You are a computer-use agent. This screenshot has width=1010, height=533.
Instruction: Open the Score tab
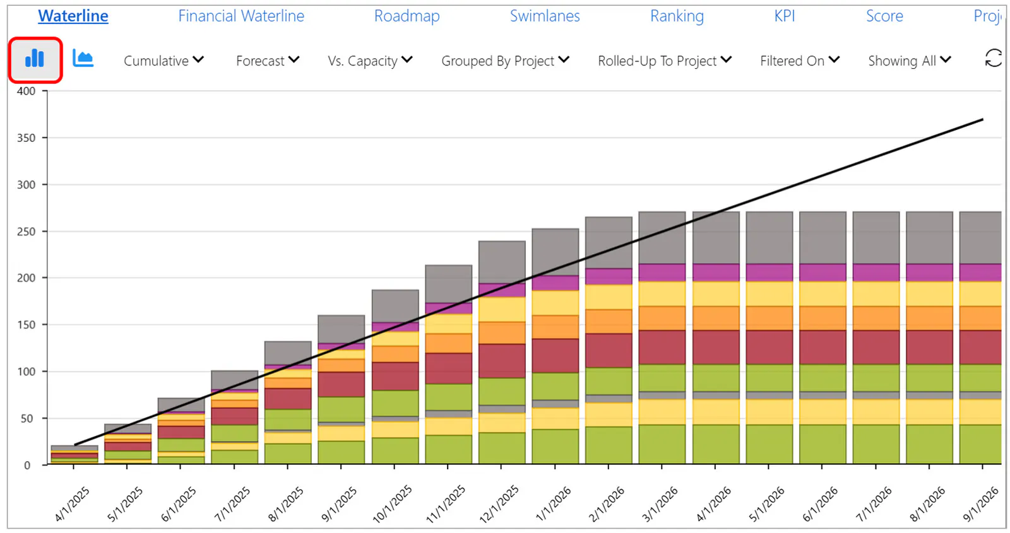point(884,16)
